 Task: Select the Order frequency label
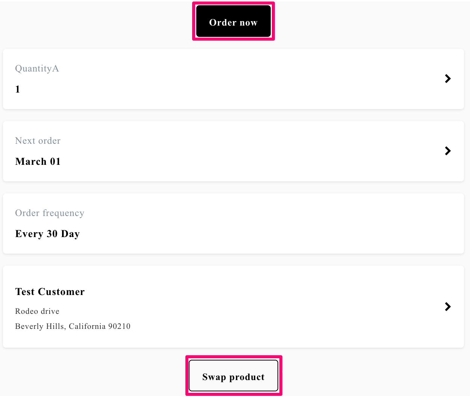pos(50,213)
